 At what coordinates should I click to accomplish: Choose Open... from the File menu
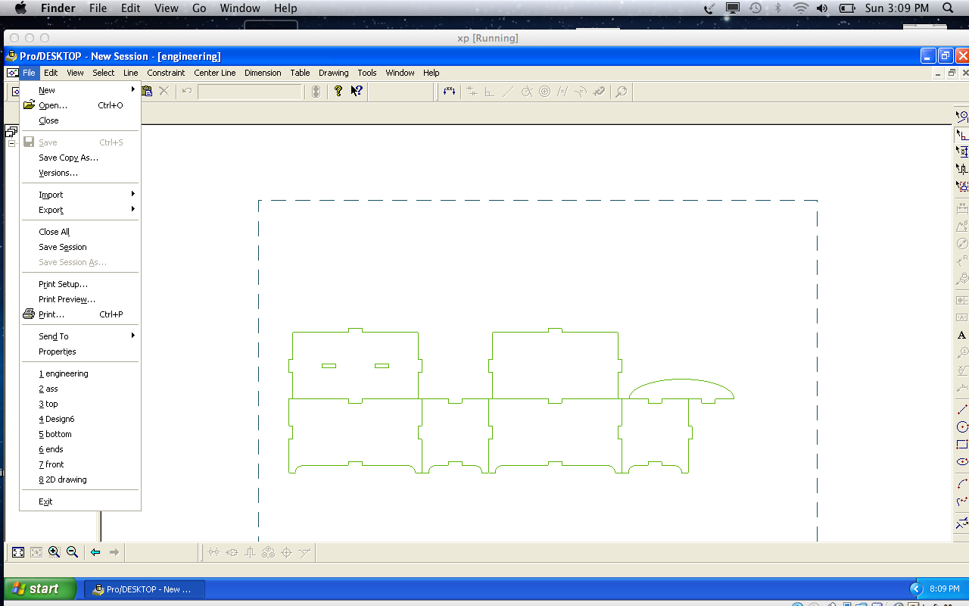tap(80, 105)
